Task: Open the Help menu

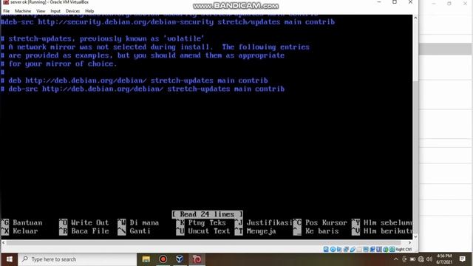Action: [89, 11]
